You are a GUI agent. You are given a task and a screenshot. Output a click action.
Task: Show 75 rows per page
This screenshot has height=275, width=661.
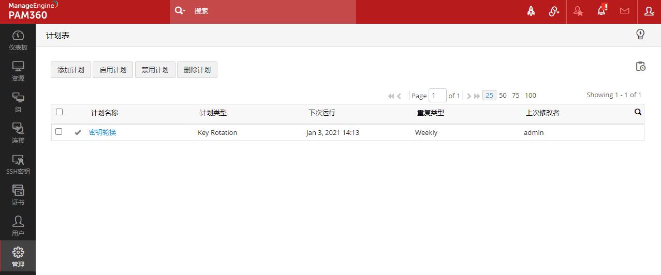tap(516, 95)
